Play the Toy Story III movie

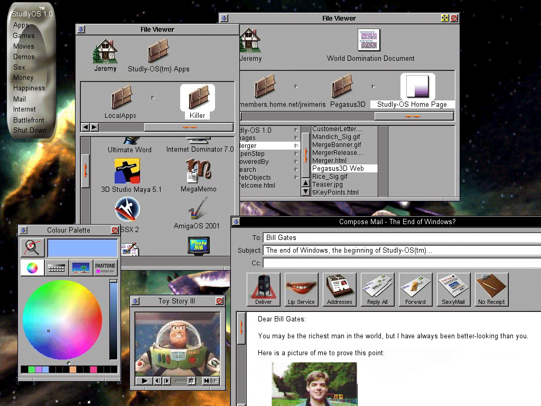[x=145, y=381]
